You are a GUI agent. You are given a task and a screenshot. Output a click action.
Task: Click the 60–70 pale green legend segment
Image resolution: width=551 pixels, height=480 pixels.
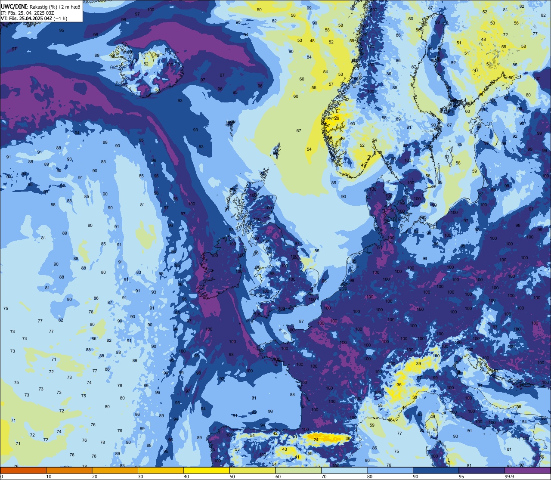298,470
